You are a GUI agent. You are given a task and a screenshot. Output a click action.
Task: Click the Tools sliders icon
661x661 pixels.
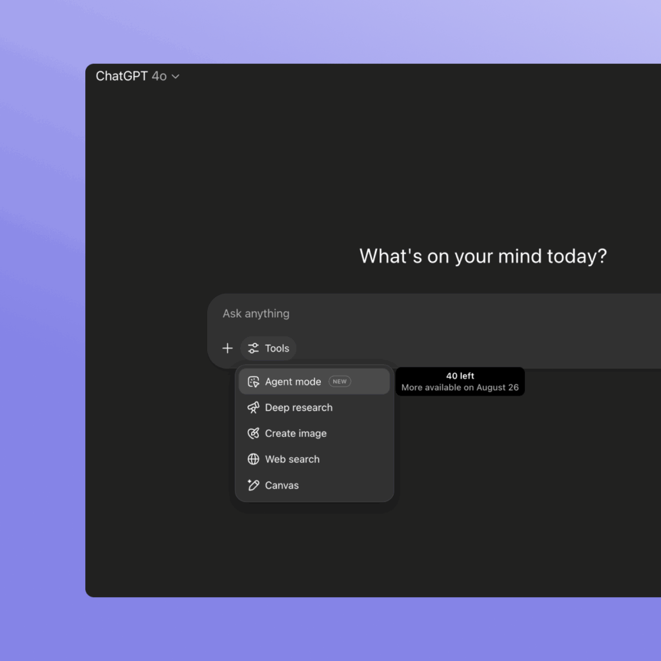point(253,348)
